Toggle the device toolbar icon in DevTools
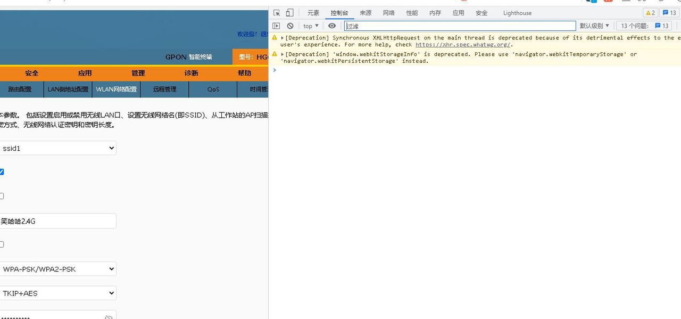 click(289, 13)
